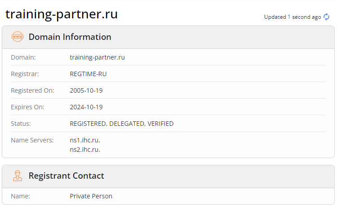
Task: Click the Registrar label
Action: pyautogui.click(x=25, y=74)
